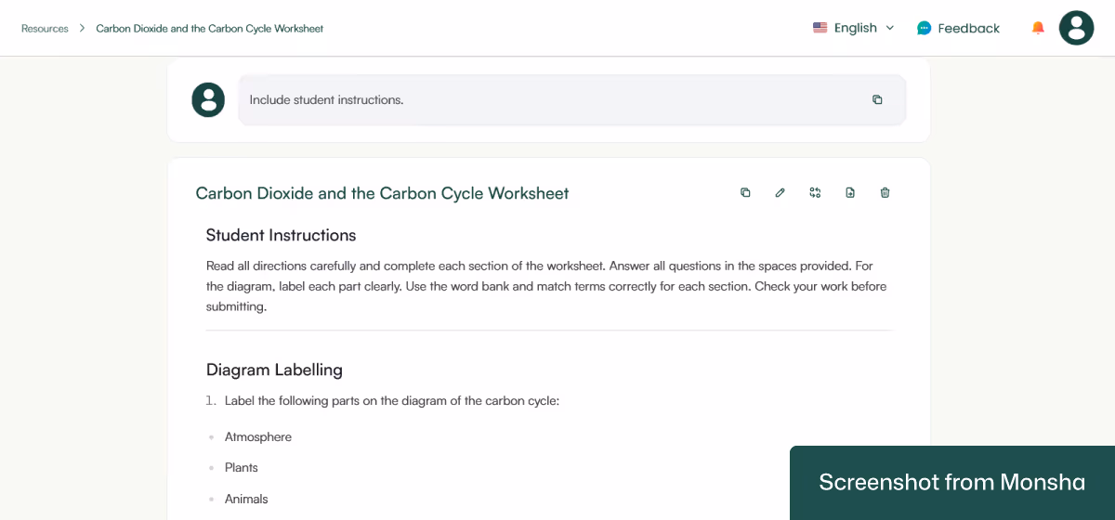The image size is (1115, 520).
Task: Click the regenerate/transform worksheet icon
Action: pos(815,193)
